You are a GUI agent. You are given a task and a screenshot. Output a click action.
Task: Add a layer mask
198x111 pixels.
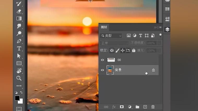click(122, 107)
